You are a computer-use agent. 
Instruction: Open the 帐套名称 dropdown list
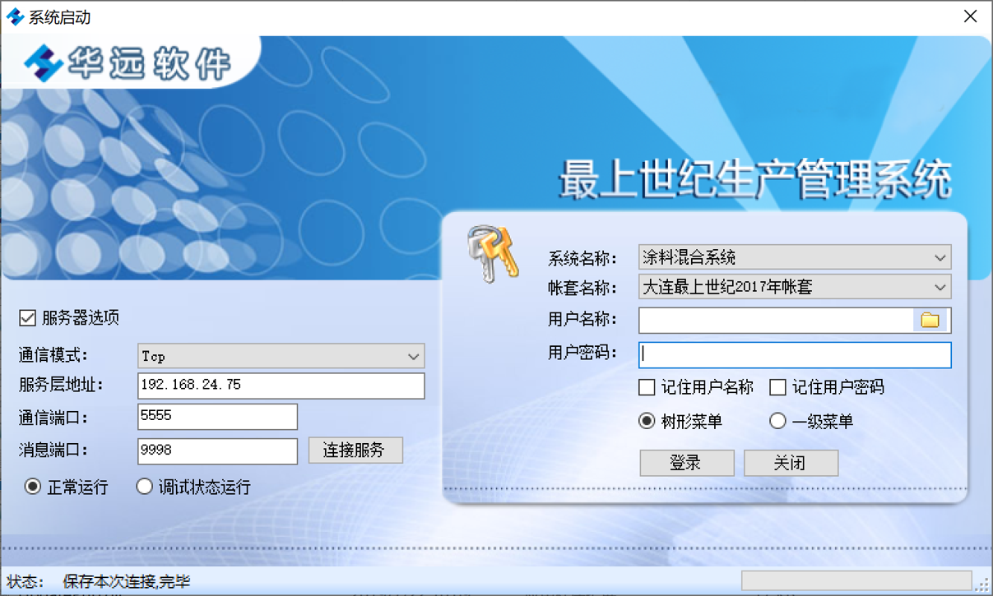point(940,287)
